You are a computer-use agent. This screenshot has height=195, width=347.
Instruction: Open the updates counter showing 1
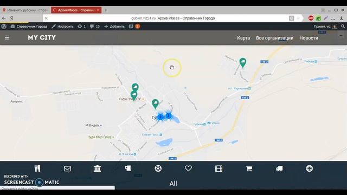click(x=82, y=27)
